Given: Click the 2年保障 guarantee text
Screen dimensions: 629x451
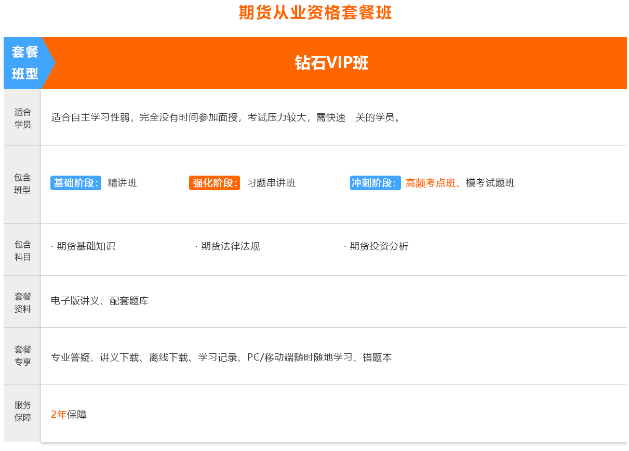Looking at the screenshot, I should [69, 415].
